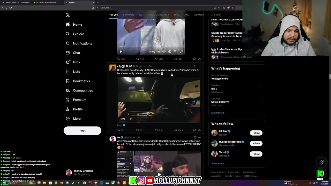Screen dimensions: 331x186
Task: Open the YRG COMMUNITY tab
Action: click(159, 15)
